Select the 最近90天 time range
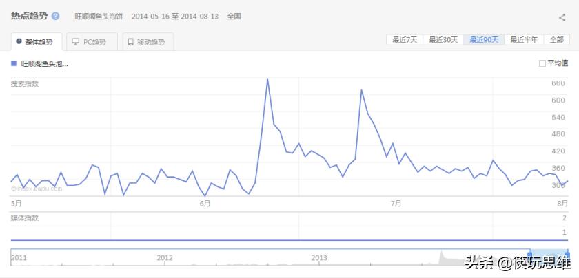Image resolution: width=579 pixels, height=278 pixels. point(484,40)
